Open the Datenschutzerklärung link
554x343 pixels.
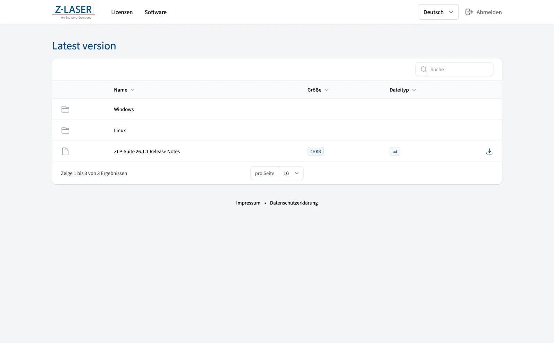(x=294, y=203)
